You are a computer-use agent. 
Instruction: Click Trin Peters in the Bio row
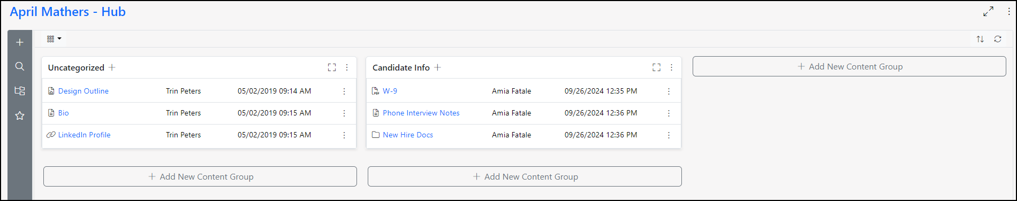point(184,113)
